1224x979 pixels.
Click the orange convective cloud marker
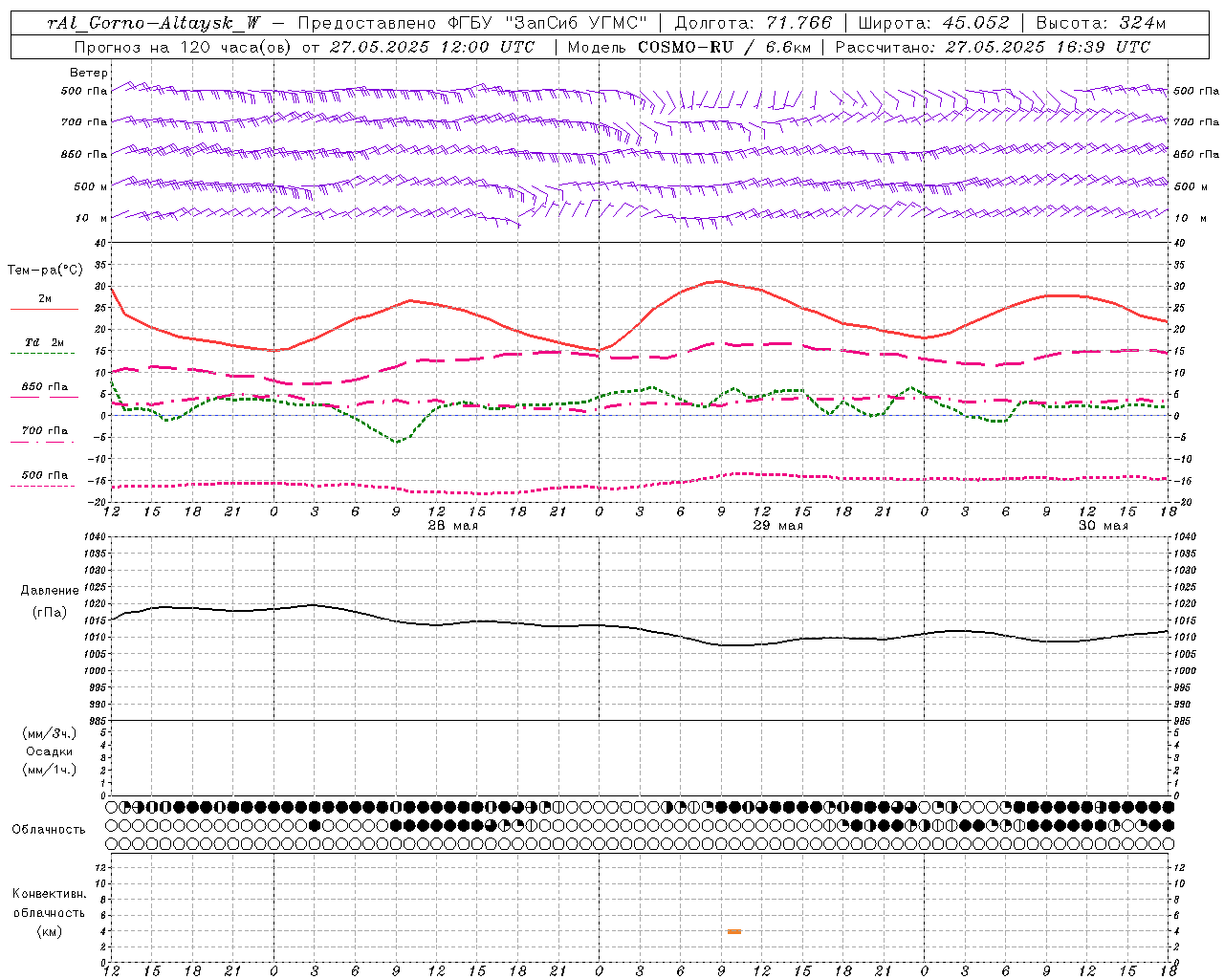tap(734, 931)
